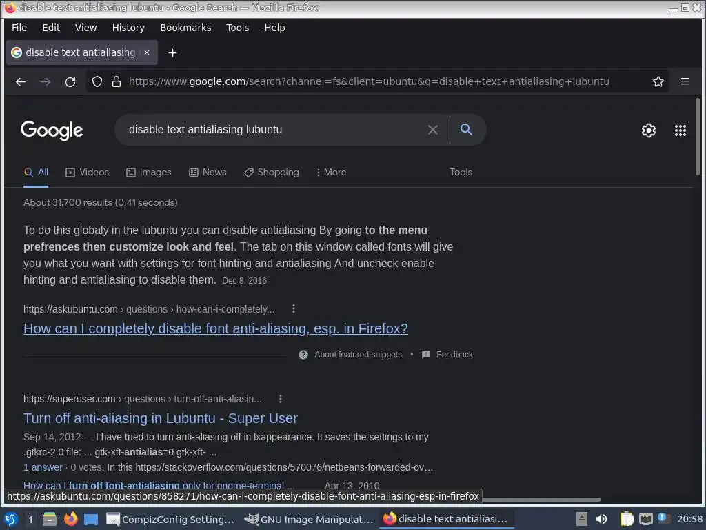Click the magnifying glass search button
This screenshot has height=530, width=706.
[x=466, y=129]
